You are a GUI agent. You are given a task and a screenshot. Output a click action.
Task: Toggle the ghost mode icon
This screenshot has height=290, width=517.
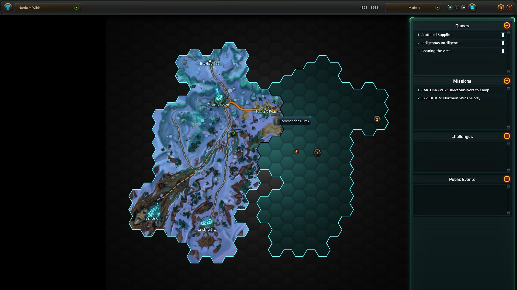click(472, 8)
